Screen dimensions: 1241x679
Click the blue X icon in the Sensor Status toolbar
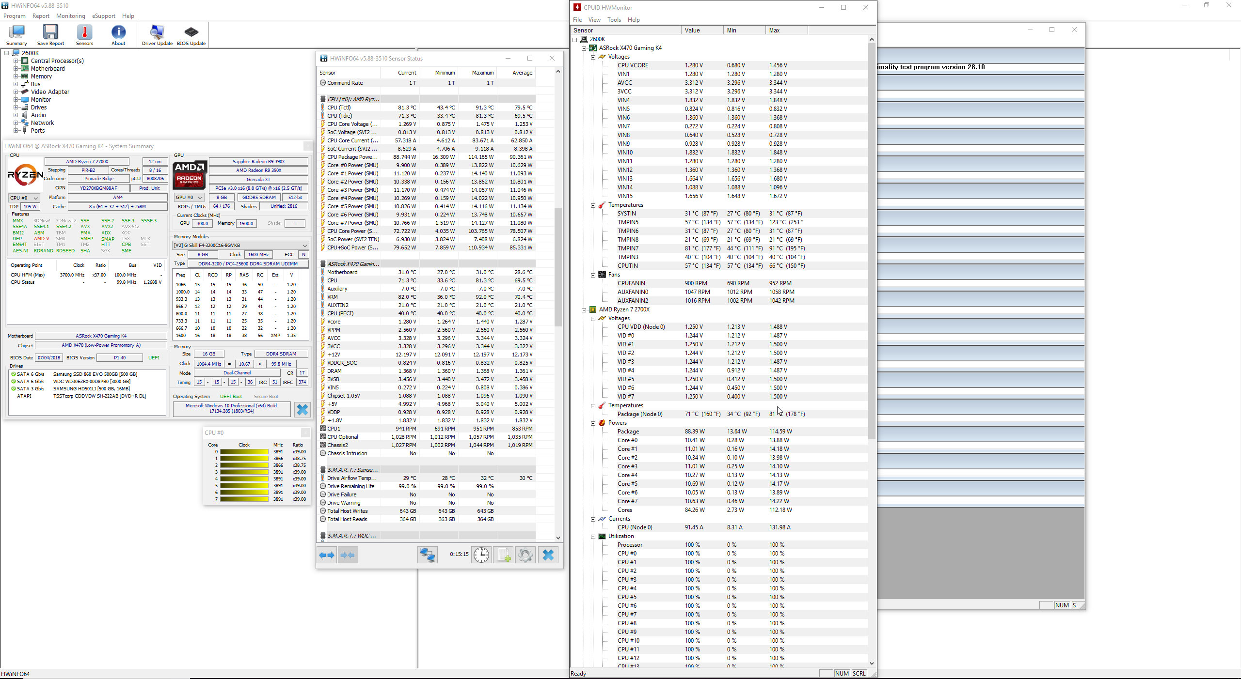(548, 555)
